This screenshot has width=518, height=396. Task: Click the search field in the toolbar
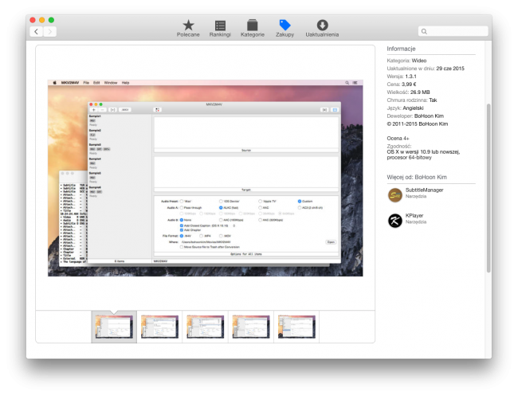coord(453,31)
